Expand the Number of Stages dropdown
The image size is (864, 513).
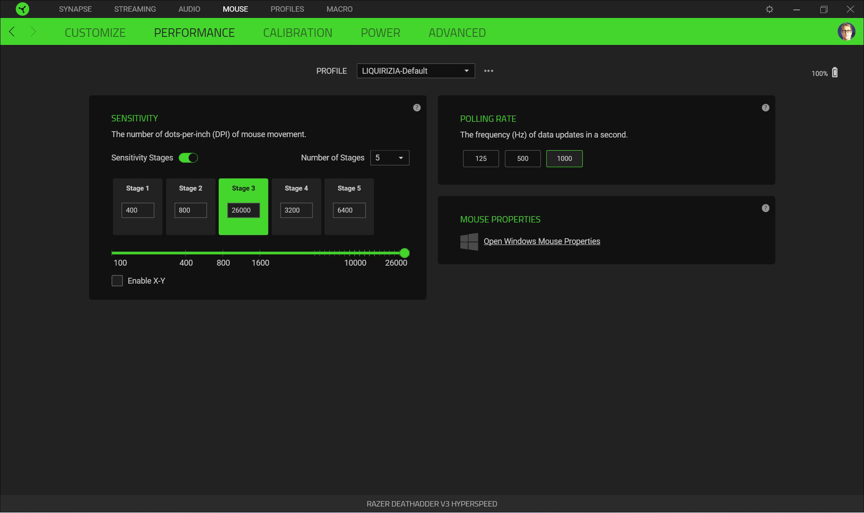[x=389, y=158]
